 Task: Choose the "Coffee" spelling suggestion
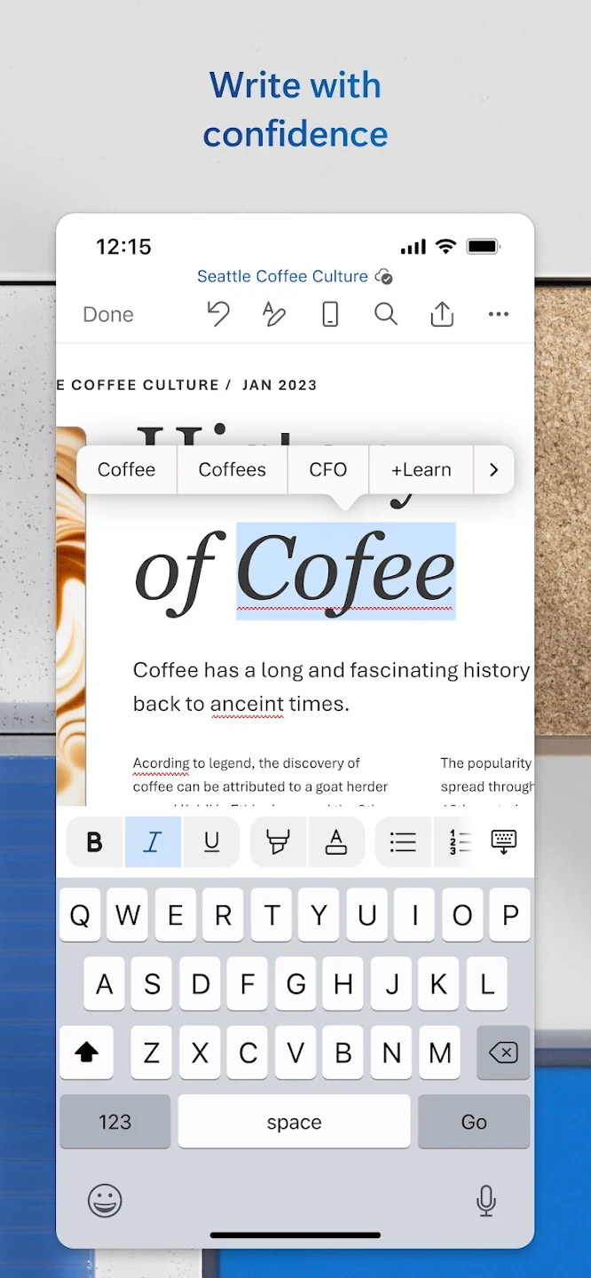click(x=127, y=469)
